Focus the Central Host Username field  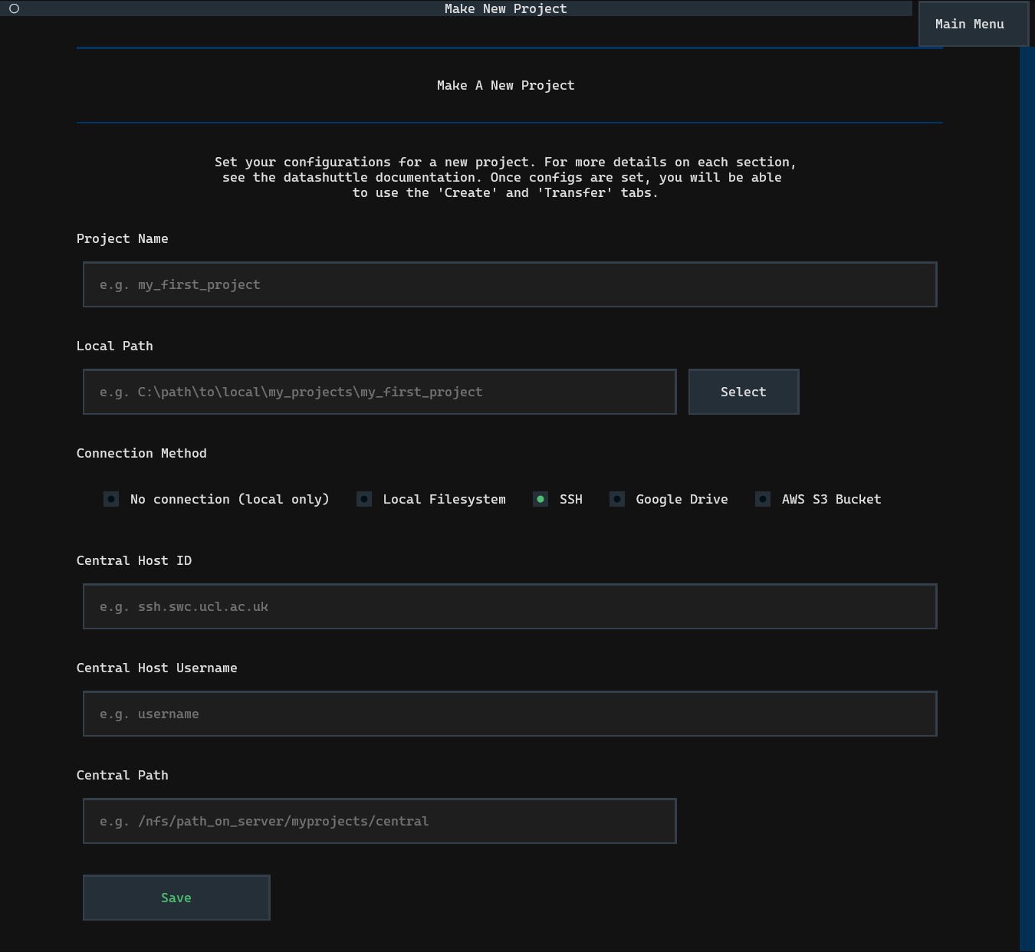click(x=509, y=714)
